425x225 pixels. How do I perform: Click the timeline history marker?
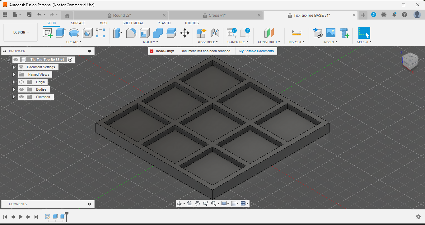[x=66, y=217]
